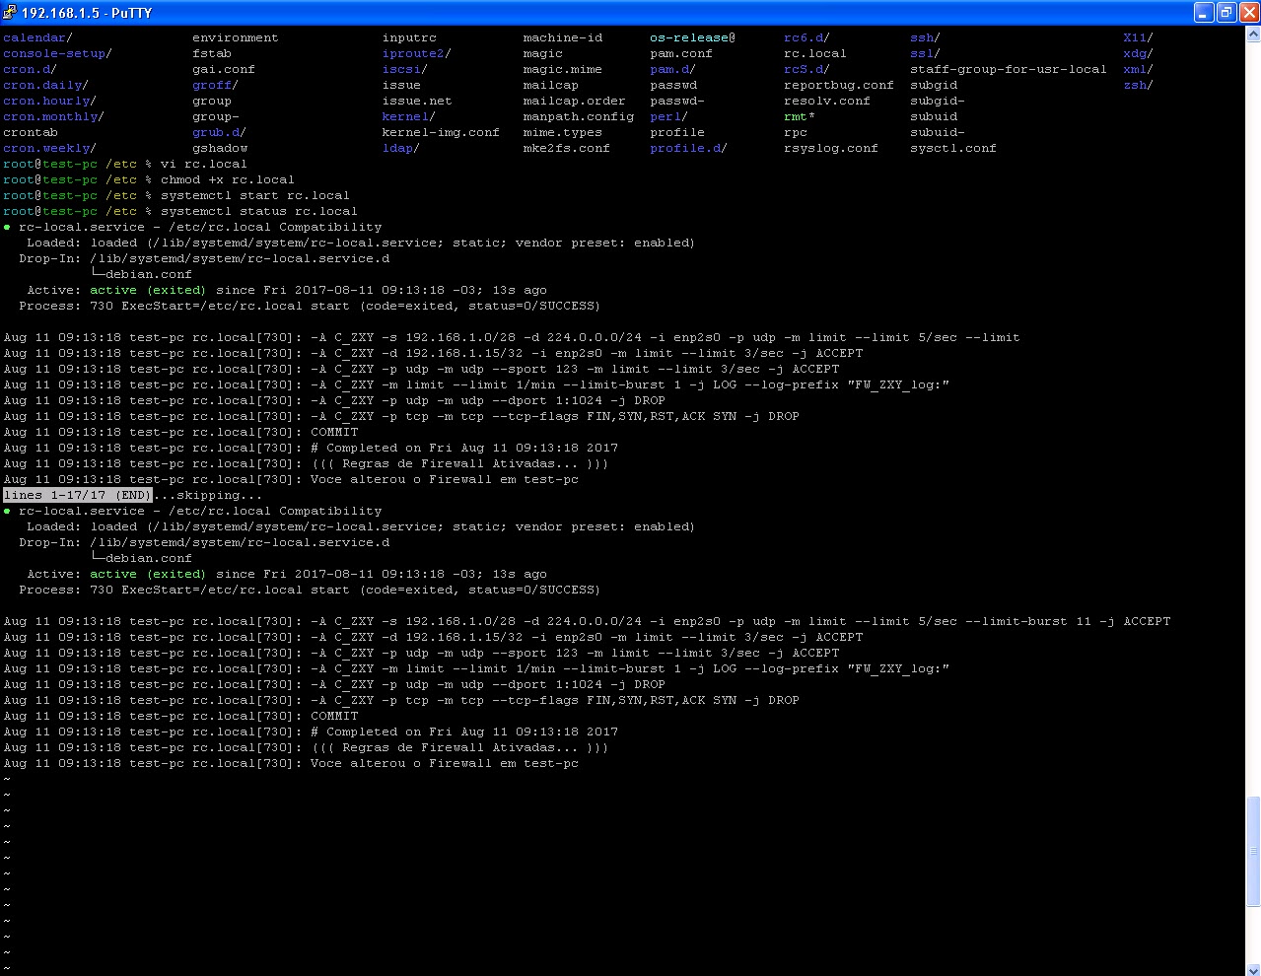Select the zsh/ directory entry
The width and height of the screenshot is (1261, 976).
[1136, 85]
